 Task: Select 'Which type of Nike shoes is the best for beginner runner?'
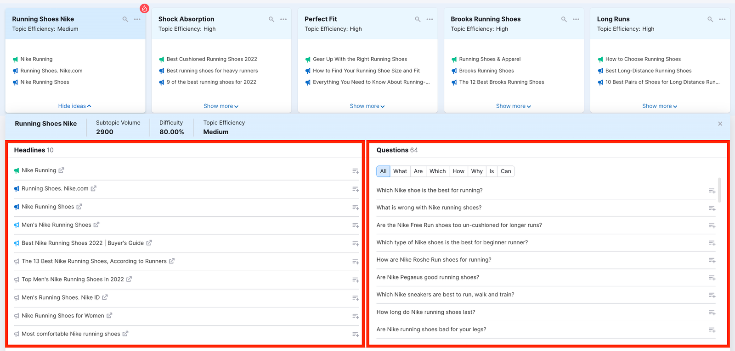(452, 242)
